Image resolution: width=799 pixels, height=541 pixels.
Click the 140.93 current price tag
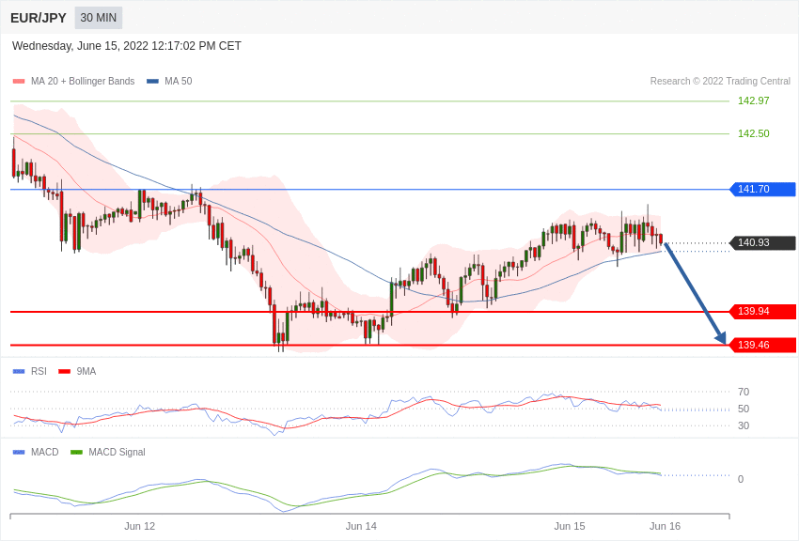tap(763, 242)
